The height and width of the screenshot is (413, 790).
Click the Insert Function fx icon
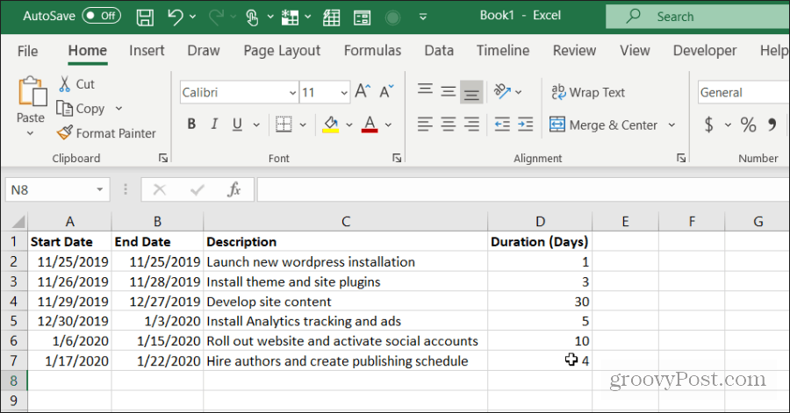pos(233,189)
